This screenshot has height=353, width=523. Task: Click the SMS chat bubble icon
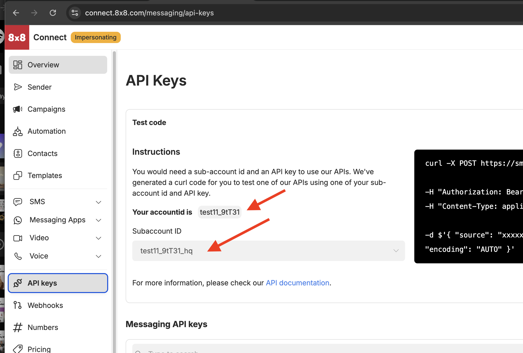18,202
